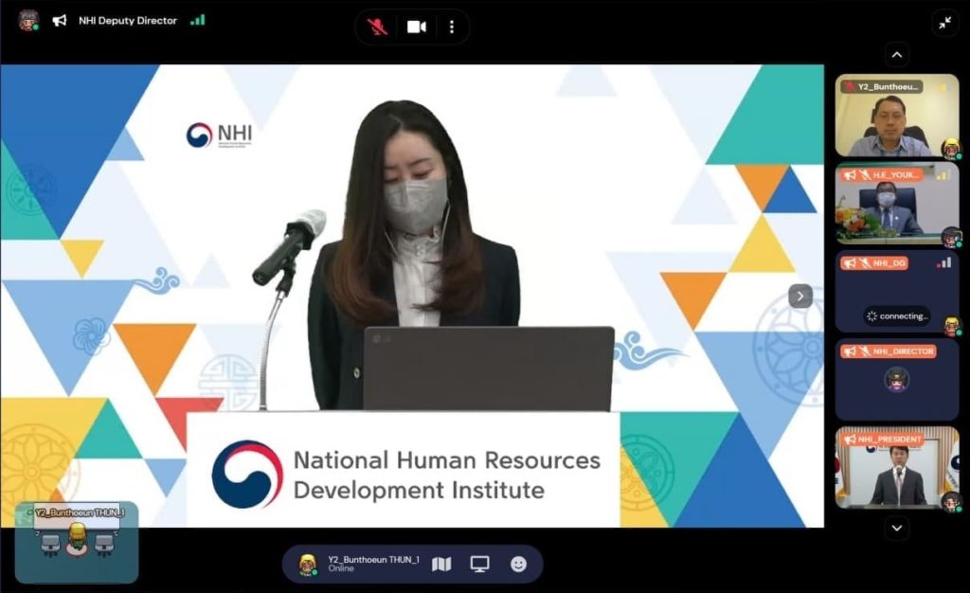Select the NHI_PRESIDENT participant video tile
Viewport: 970px width, 593px height.
click(x=896, y=467)
